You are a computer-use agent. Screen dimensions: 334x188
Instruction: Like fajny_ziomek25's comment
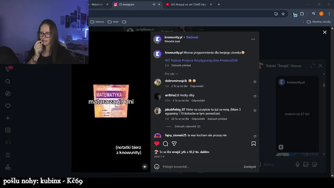255,136
